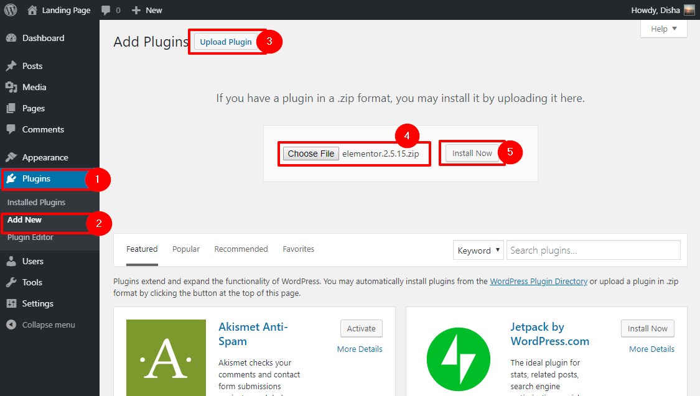This screenshot has height=396, width=700.
Task: Open the WordPress Plugin Directory link
Action: (538, 282)
